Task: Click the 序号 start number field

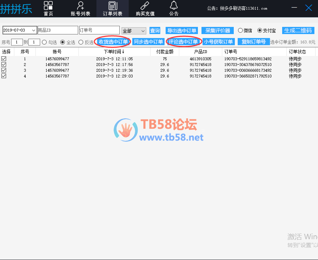Action: coord(17,42)
